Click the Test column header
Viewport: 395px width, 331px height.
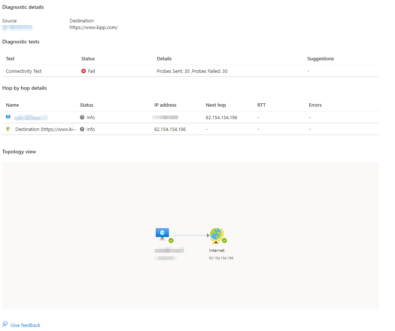pyautogui.click(x=10, y=58)
